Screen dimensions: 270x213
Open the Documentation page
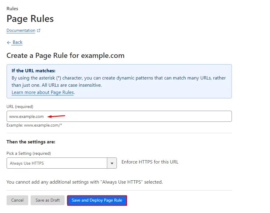coord(21,30)
